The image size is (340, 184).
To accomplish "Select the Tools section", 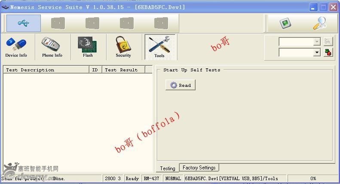I will coord(159,47).
